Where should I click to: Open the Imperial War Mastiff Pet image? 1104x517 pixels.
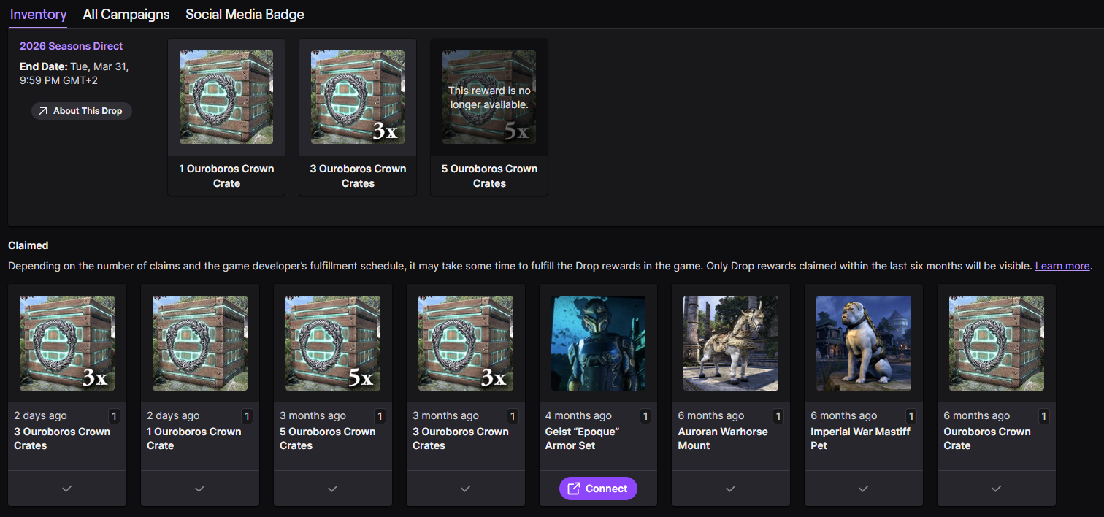864,343
